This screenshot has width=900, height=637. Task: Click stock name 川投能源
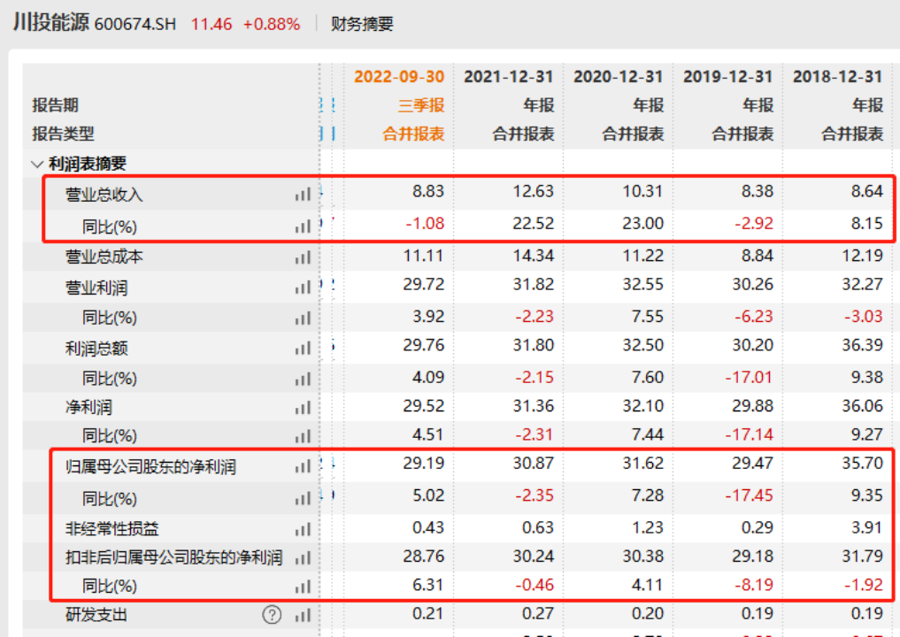51,22
